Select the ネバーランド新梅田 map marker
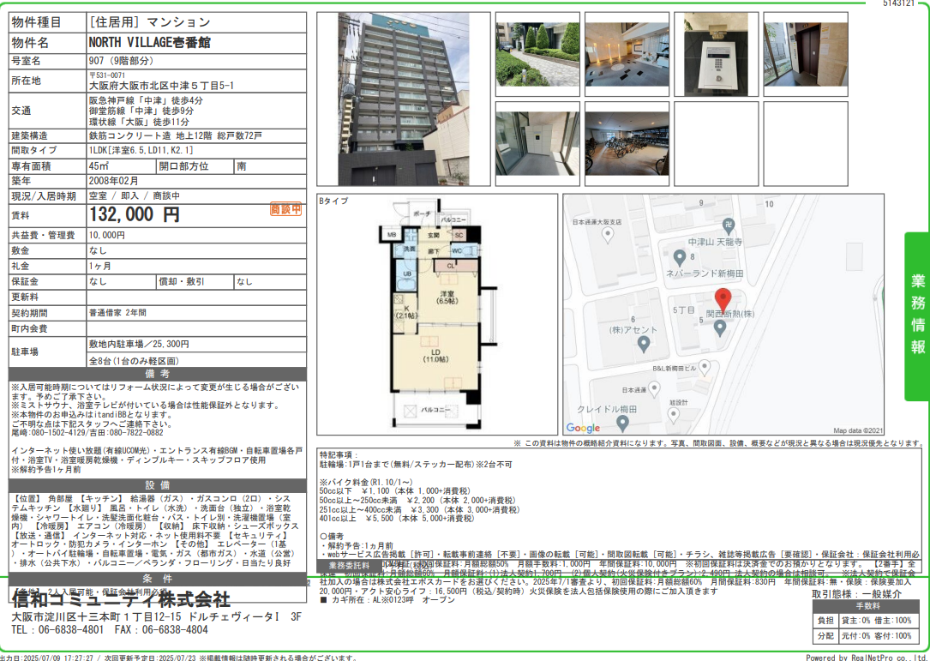The image size is (930, 661). (x=680, y=257)
